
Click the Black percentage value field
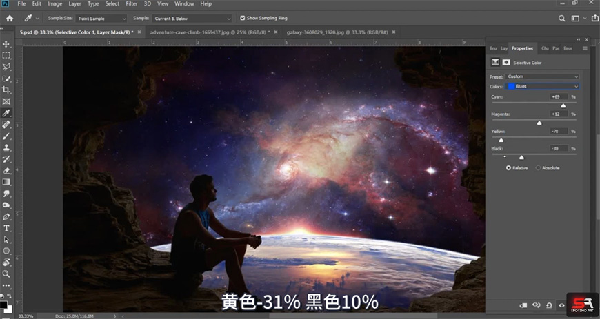coord(559,148)
